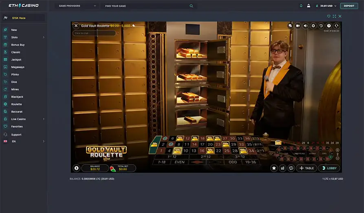
Task: Open the Slots category
Action: point(14,37)
